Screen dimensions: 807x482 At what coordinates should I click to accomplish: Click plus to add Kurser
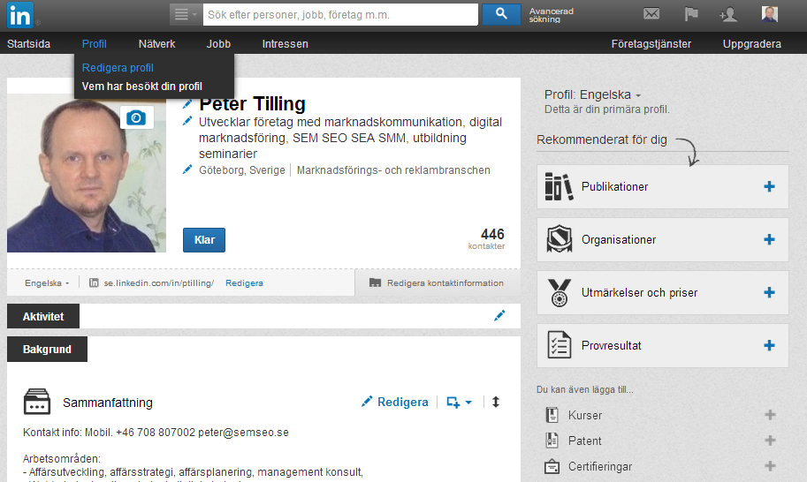[x=770, y=415]
